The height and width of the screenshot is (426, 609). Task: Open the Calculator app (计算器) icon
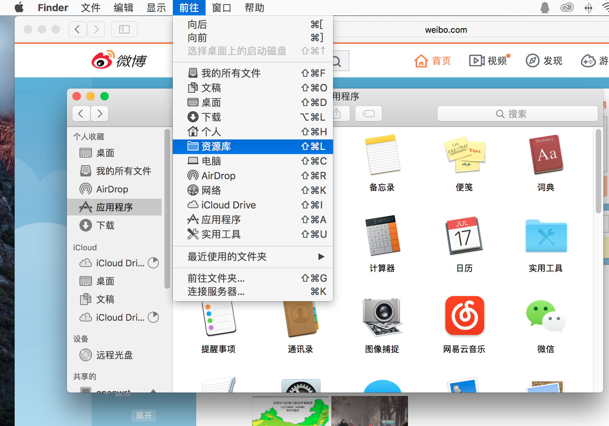pyautogui.click(x=382, y=236)
